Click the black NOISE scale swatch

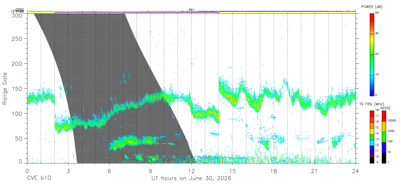point(384,158)
